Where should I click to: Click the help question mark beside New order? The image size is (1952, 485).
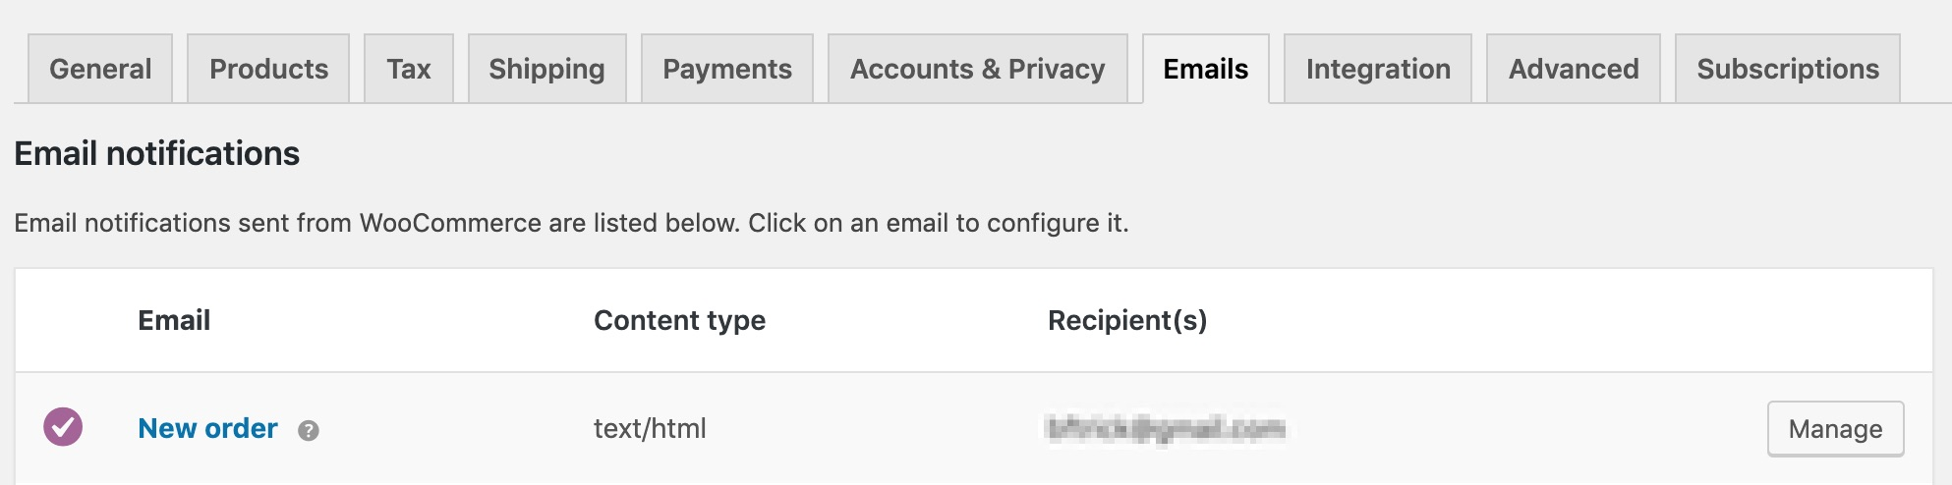(309, 430)
